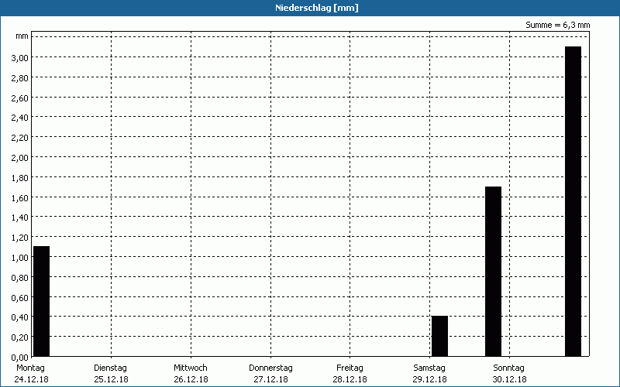620x387 pixels.
Task: Click the 2,00 y-axis value
Action: pyautogui.click(x=20, y=158)
